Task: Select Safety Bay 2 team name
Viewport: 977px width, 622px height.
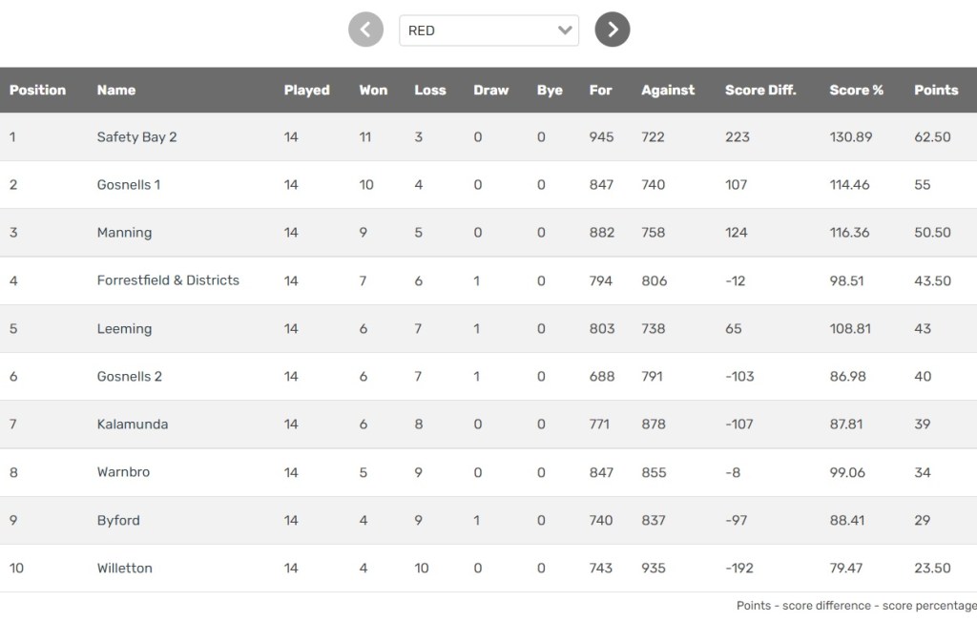Action: click(136, 137)
